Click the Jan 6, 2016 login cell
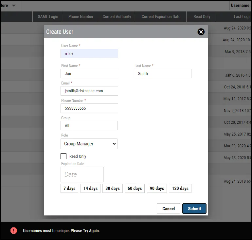The image size is (252, 240). pos(238,75)
